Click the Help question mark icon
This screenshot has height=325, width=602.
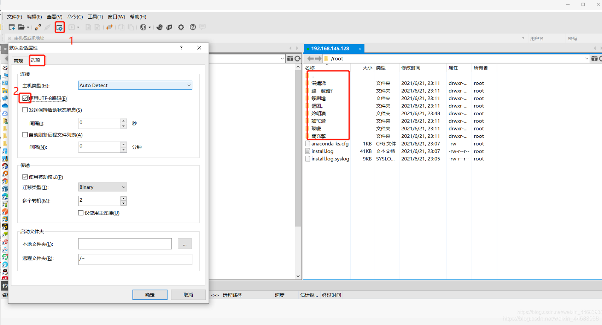[x=193, y=27]
